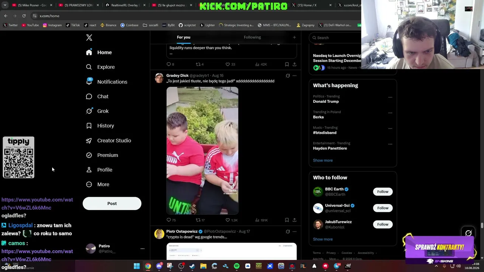This screenshot has width=484, height=272.
Task: Like Gradey Dick's post with 1.3K likes
Action: tap(231, 220)
